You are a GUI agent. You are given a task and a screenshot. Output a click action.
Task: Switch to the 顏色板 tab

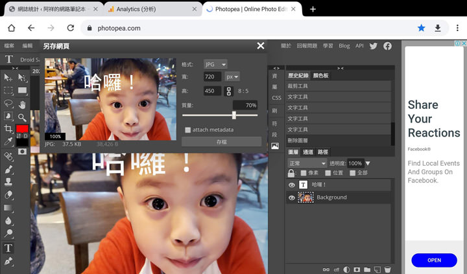tap(321, 76)
